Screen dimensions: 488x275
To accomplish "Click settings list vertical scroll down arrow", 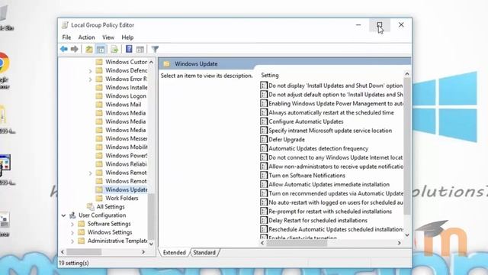I will (406, 235).
